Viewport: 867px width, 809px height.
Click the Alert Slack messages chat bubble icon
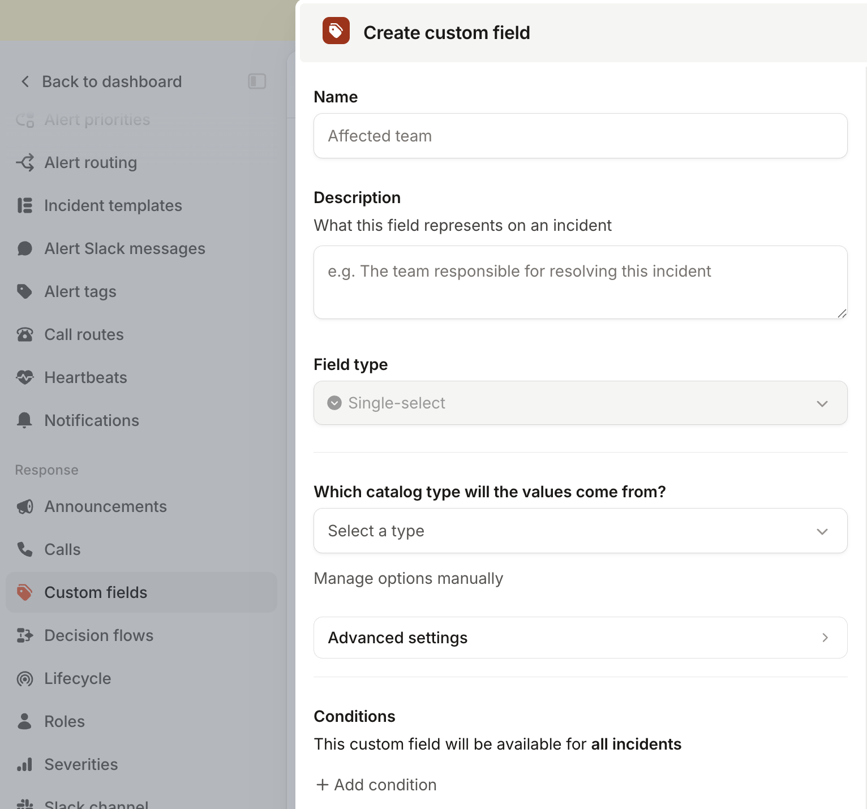click(25, 248)
